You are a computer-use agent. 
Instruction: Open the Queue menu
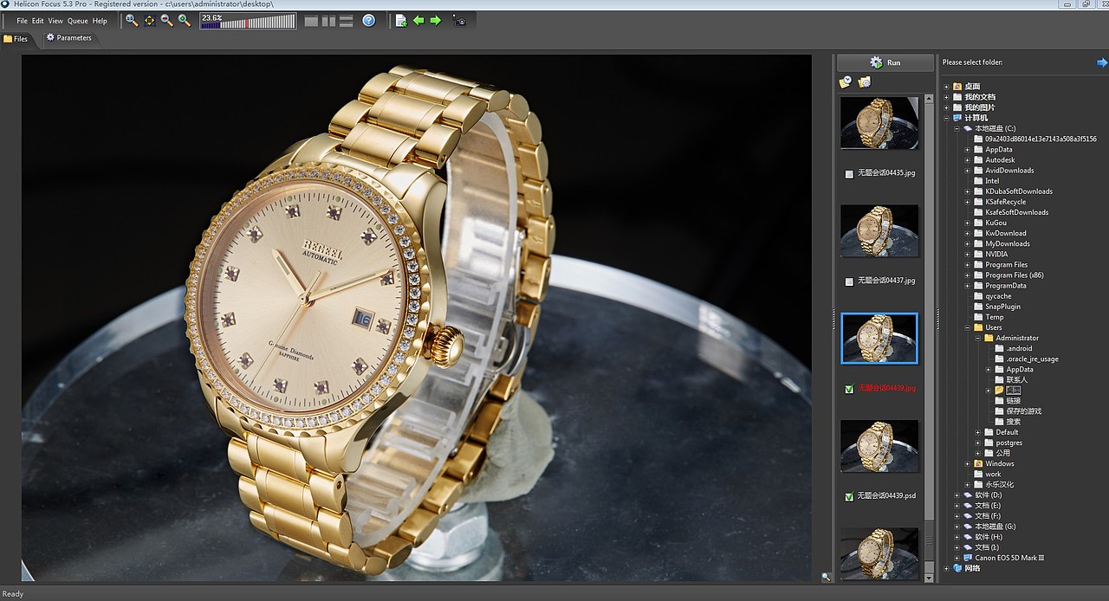[x=78, y=21]
